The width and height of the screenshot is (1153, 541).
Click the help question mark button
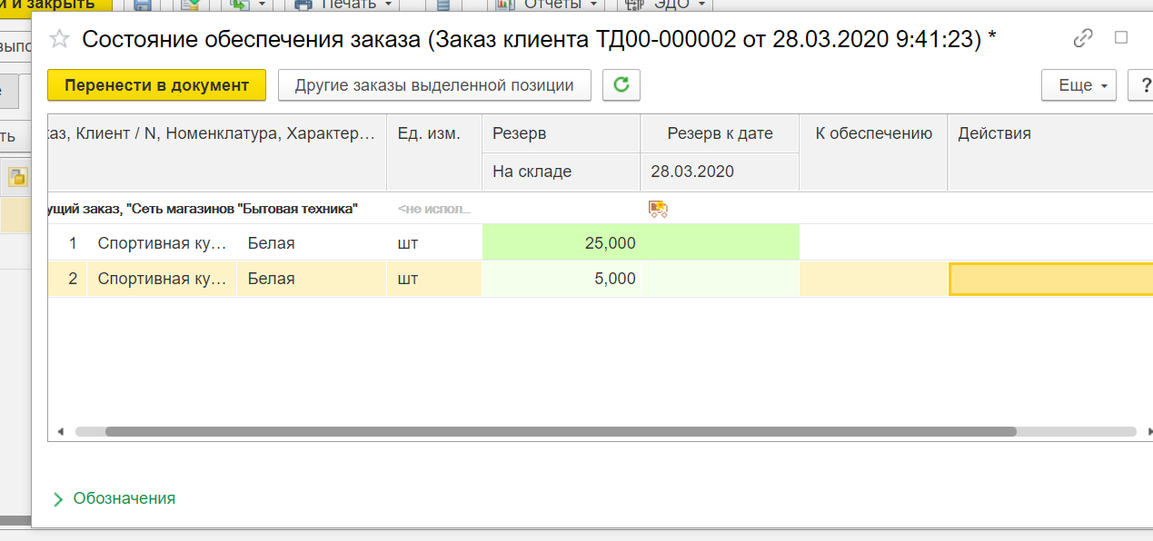click(x=1141, y=85)
